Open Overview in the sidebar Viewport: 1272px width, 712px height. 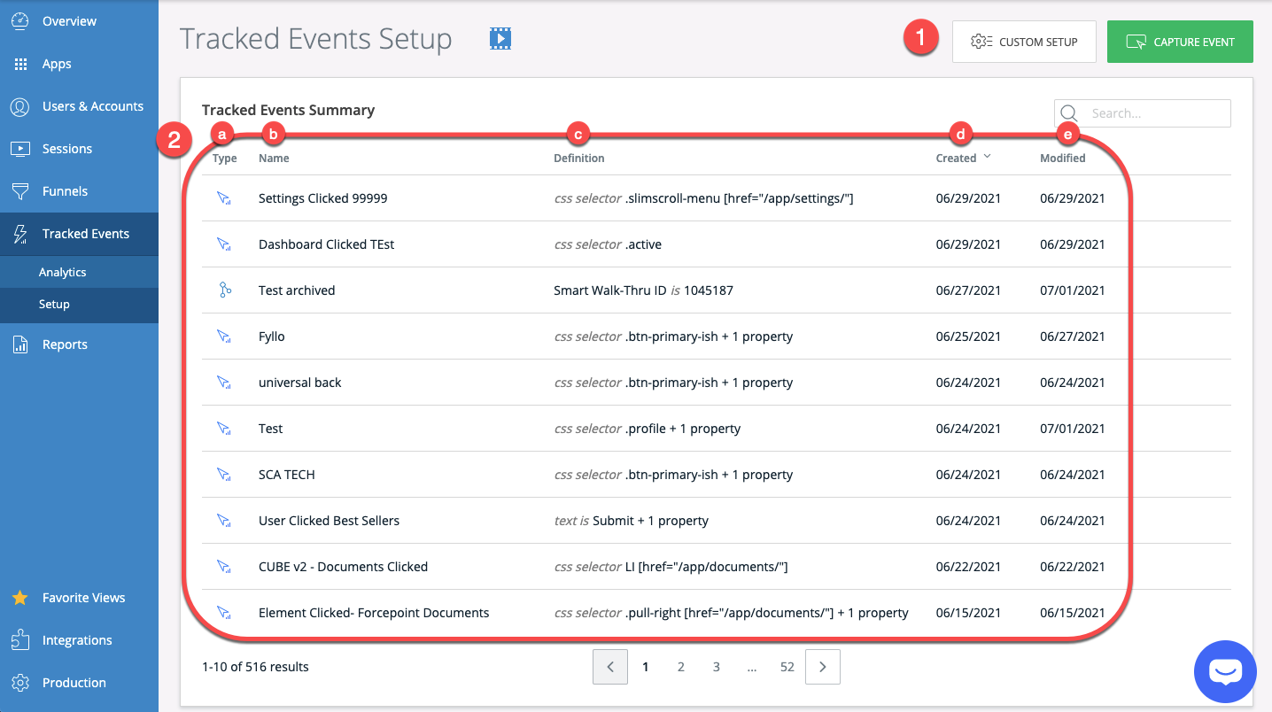79,21
